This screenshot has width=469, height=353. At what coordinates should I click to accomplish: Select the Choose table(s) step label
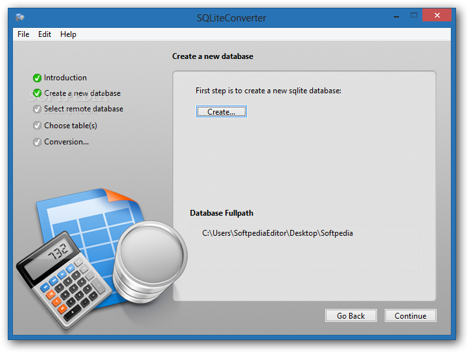tap(71, 126)
